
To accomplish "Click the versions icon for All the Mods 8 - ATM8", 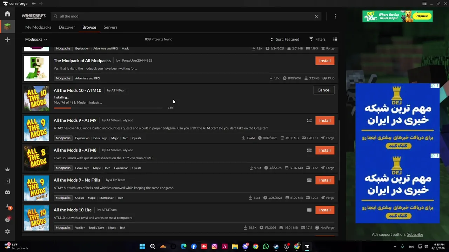I will coord(309,150).
